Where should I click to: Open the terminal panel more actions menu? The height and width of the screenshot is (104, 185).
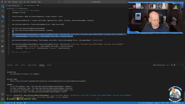point(177,65)
